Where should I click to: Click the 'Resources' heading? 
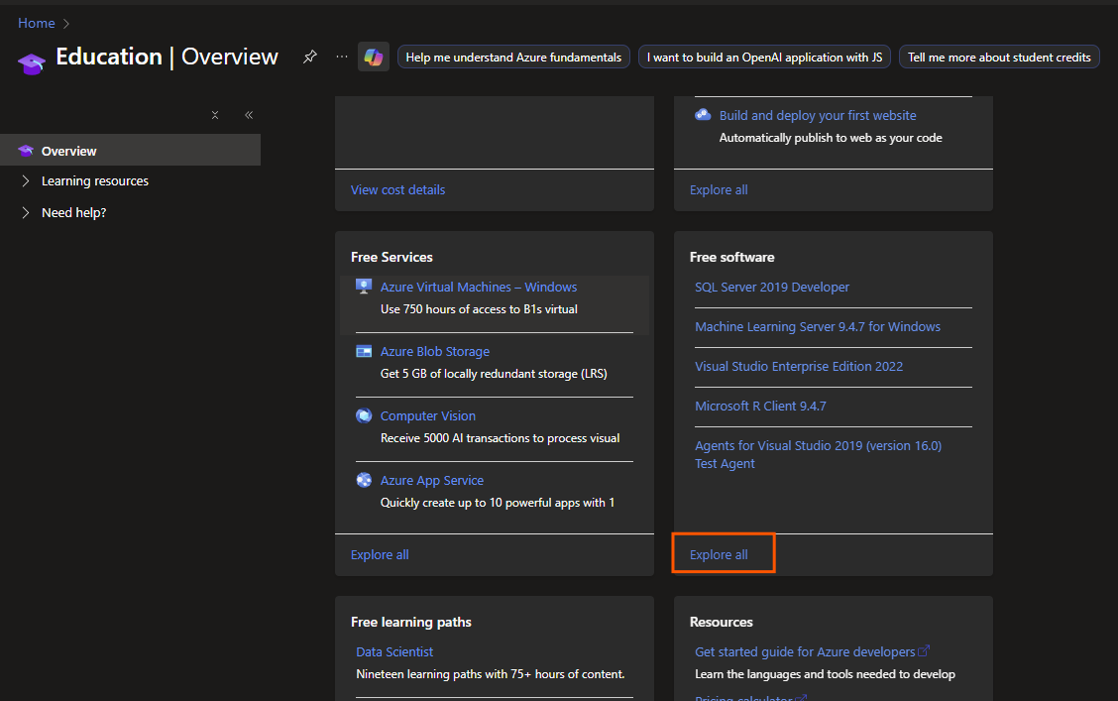point(721,622)
